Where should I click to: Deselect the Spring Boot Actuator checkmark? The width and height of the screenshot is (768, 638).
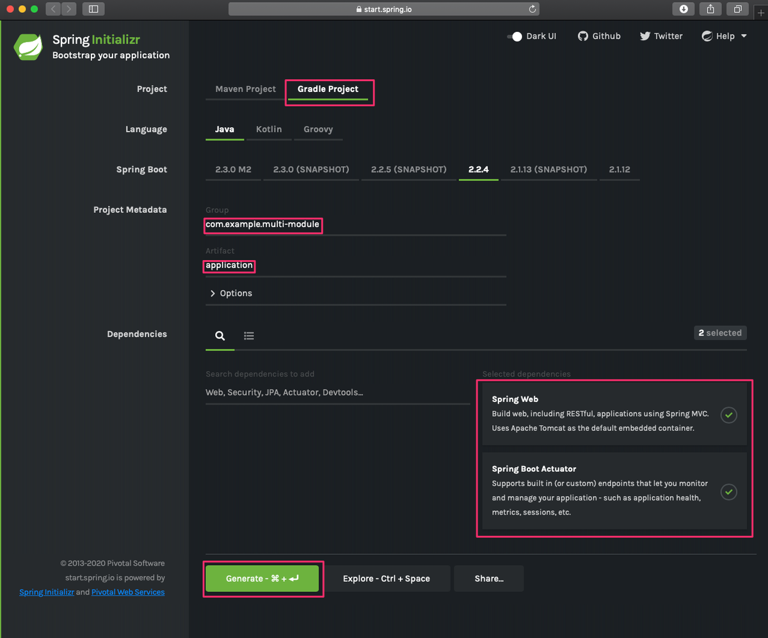728,492
